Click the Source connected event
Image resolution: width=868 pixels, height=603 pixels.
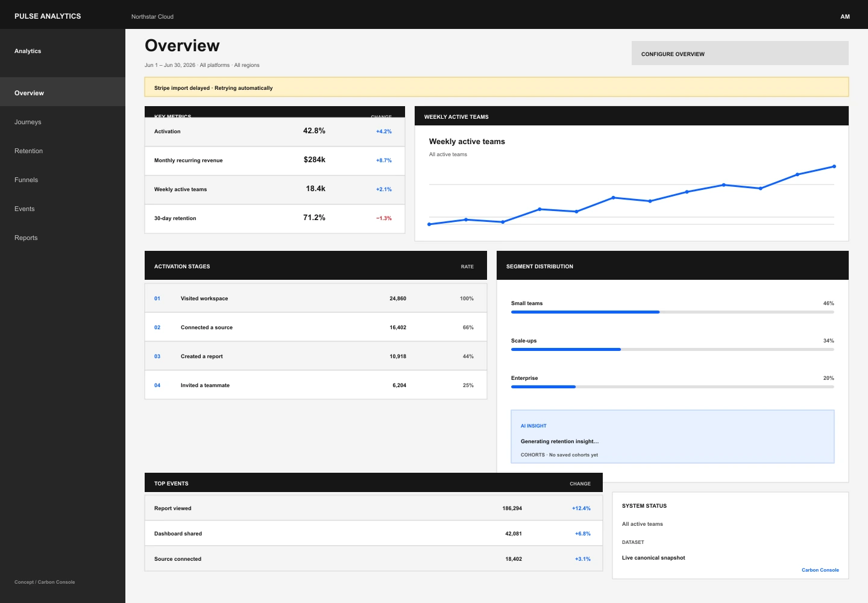(374, 558)
